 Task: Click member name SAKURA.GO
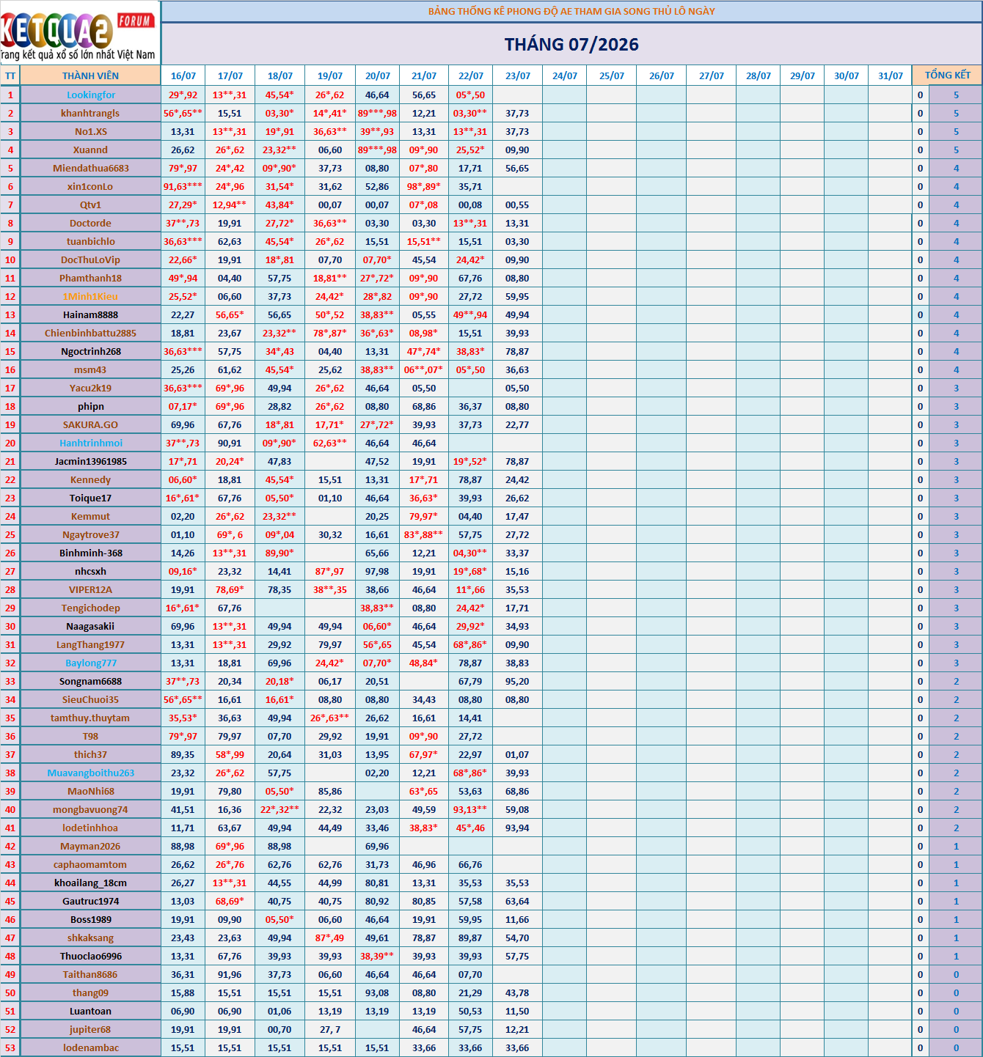click(91, 424)
